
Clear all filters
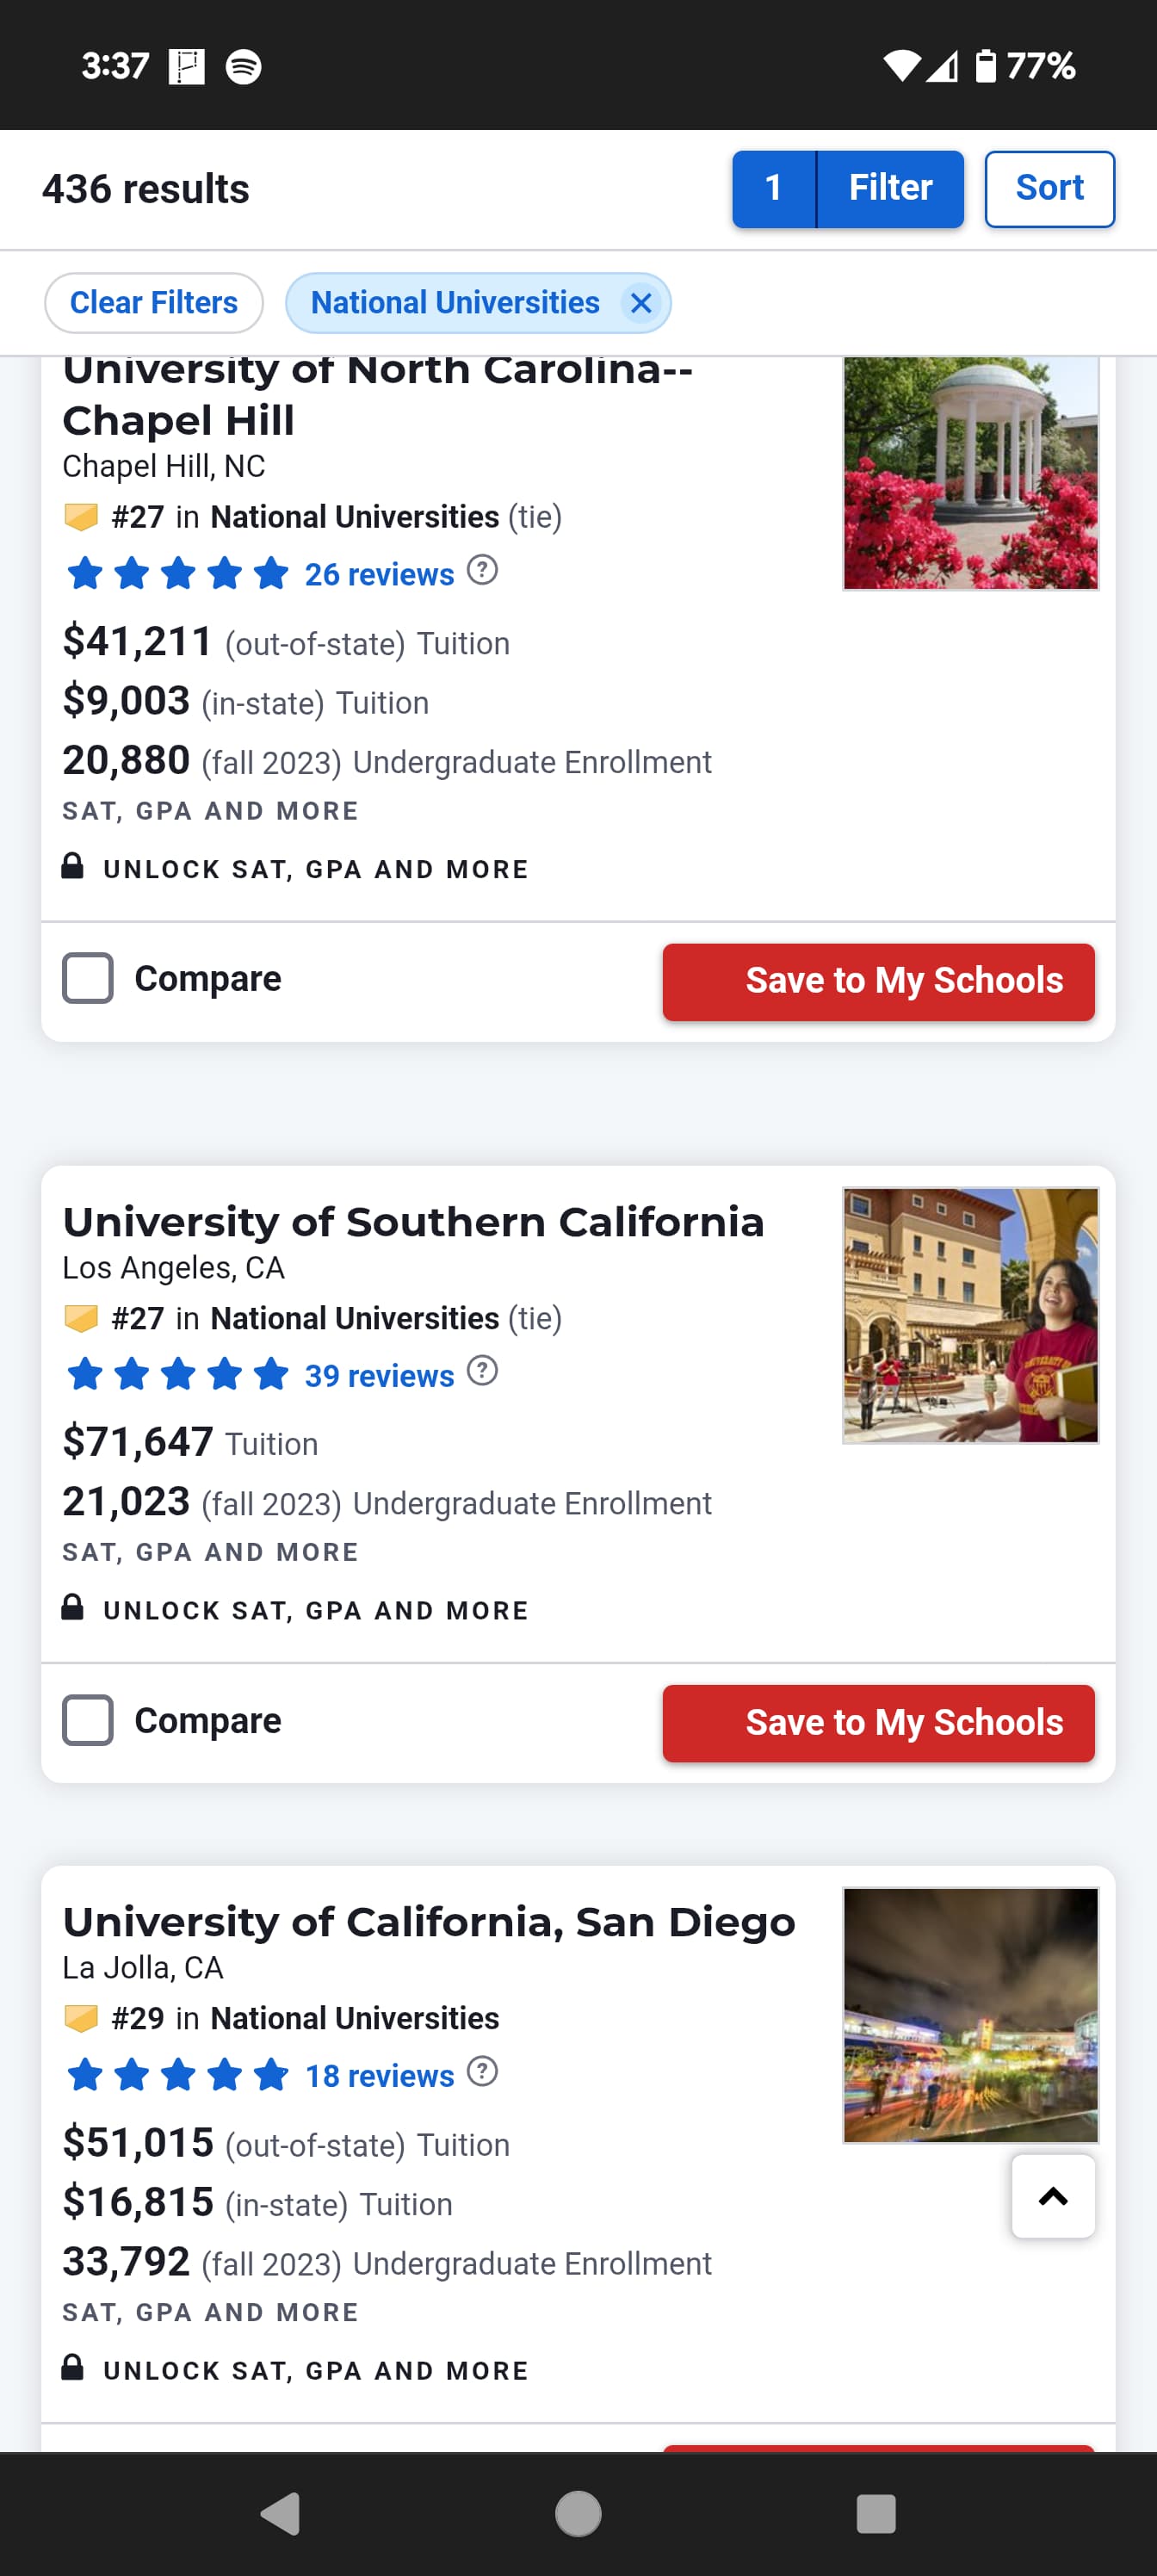coord(154,303)
